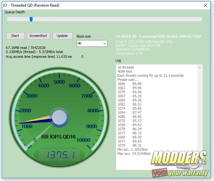Screen dimensions: 214x181
Task: Select log row '1075 85.99'
Action: [x=130, y=92]
